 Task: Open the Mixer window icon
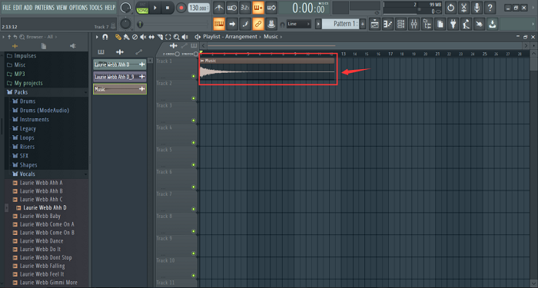(414, 24)
